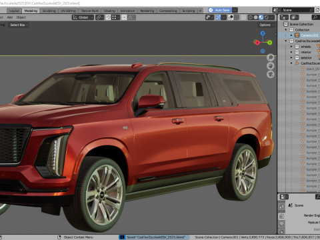
Task: Open the Tool properties tab
Action: click(281, 207)
